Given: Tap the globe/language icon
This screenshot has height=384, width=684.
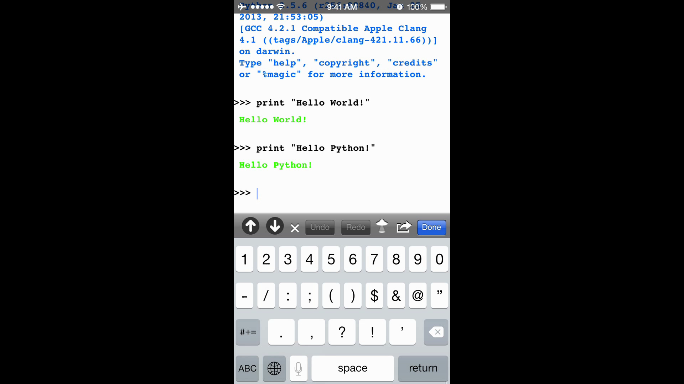Looking at the screenshot, I should point(274,368).
